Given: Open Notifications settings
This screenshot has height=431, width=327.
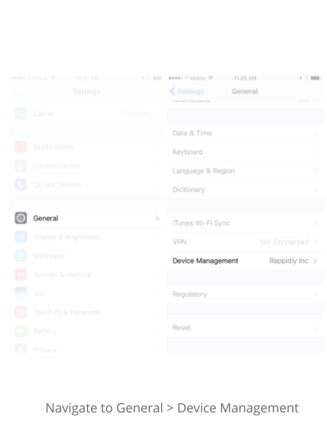Looking at the screenshot, I should click(x=87, y=147).
